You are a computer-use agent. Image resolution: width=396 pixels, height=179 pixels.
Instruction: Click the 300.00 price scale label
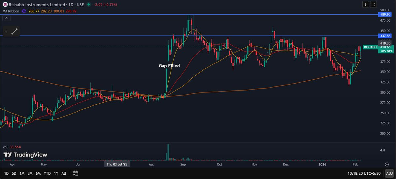(385, 92)
